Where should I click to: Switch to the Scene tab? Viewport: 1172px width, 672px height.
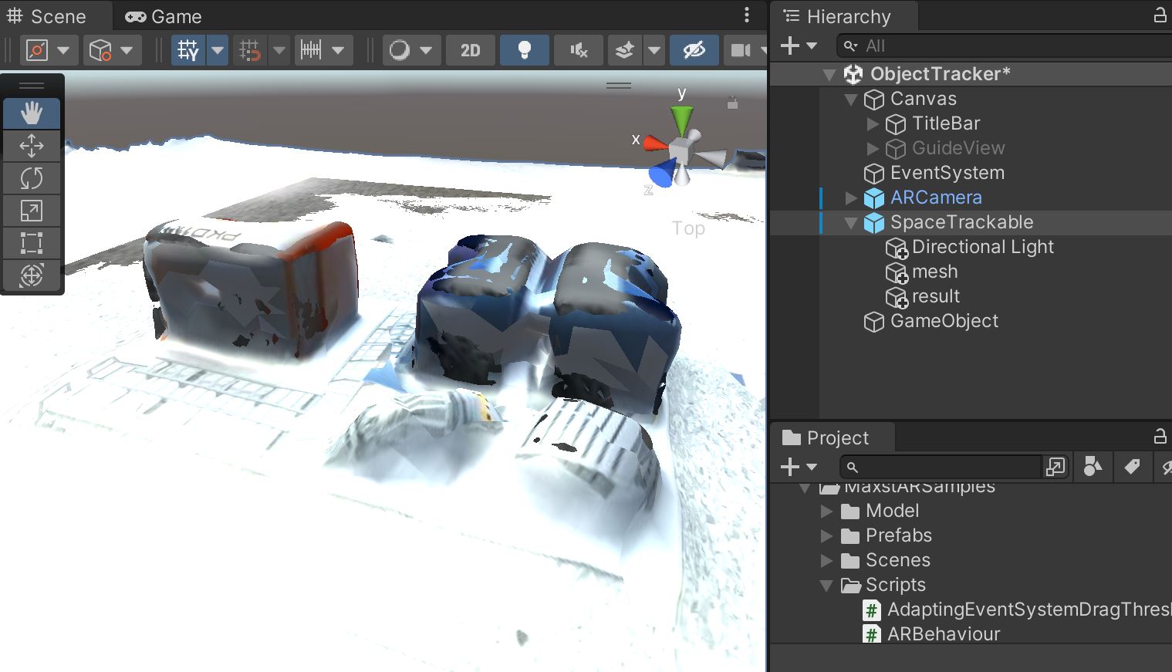coord(46,16)
